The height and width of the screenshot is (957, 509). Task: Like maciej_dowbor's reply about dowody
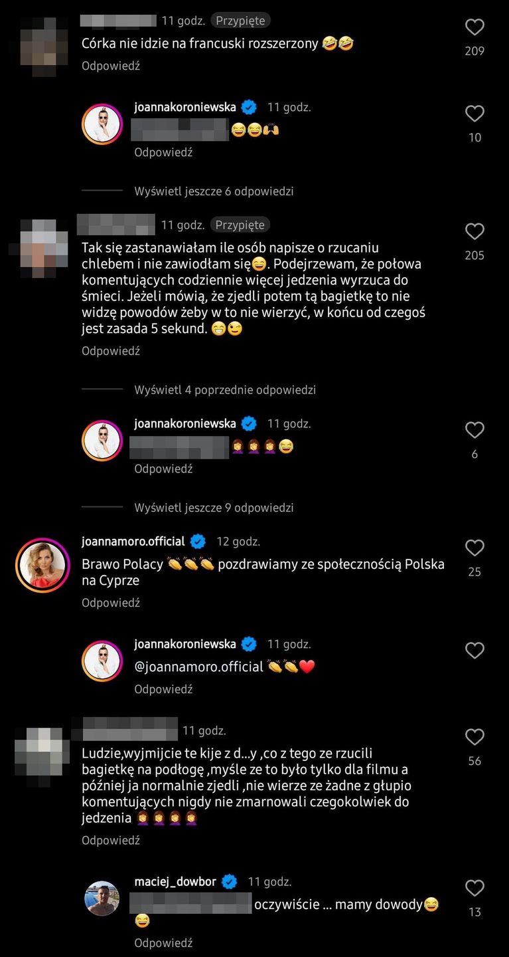tap(474, 888)
